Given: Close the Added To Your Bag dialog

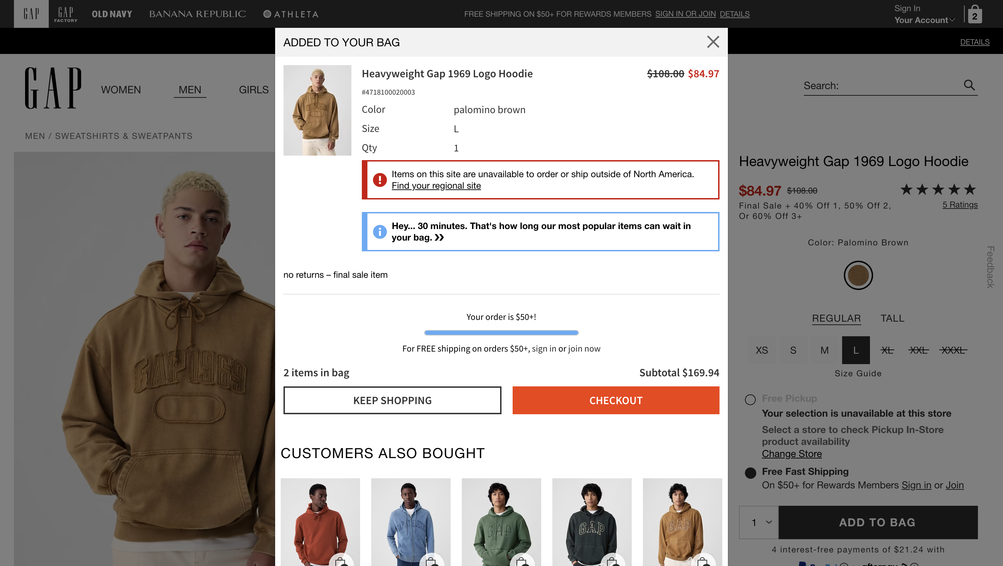Looking at the screenshot, I should [713, 42].
